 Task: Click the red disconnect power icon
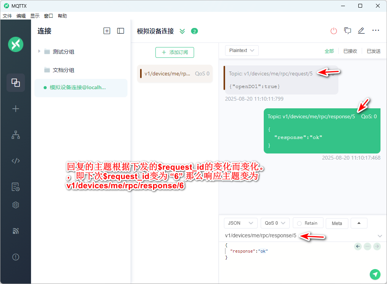pos(333,31)
